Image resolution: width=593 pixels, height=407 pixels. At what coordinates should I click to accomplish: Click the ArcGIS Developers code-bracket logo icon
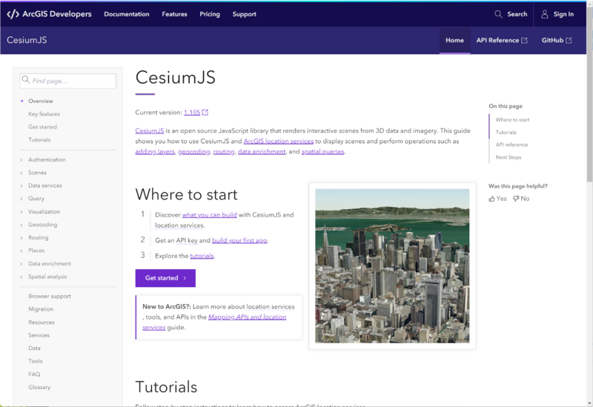[x=13, y=14]
